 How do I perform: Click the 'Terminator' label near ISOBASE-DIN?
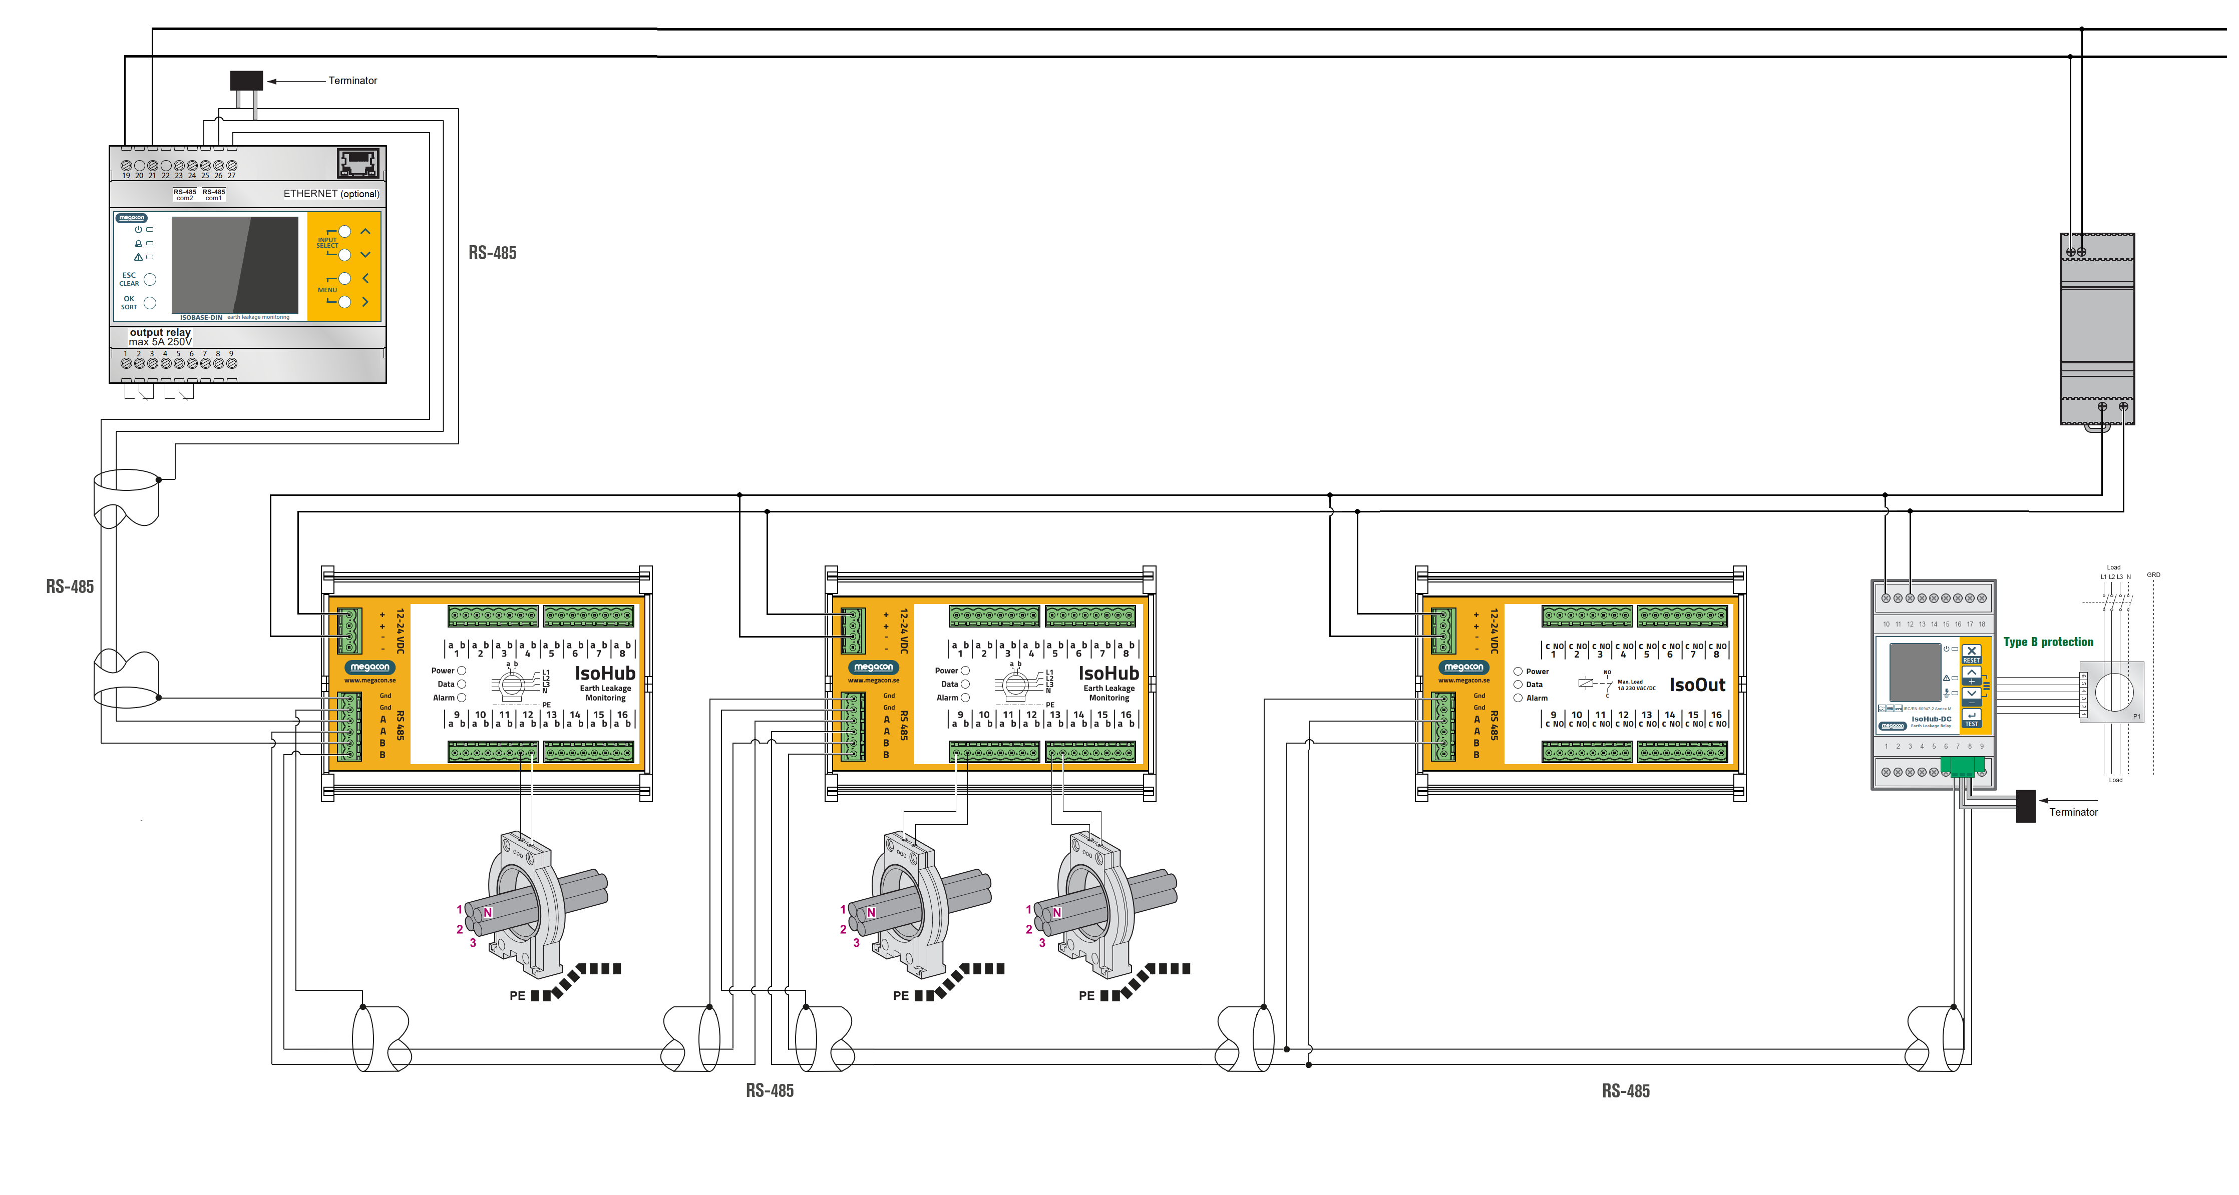[x=352, y=81]
